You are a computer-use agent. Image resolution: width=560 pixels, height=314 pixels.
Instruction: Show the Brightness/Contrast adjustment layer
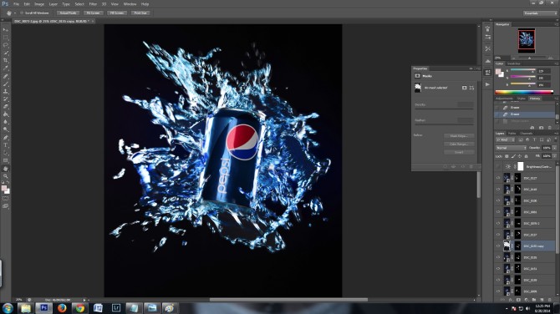498,166
